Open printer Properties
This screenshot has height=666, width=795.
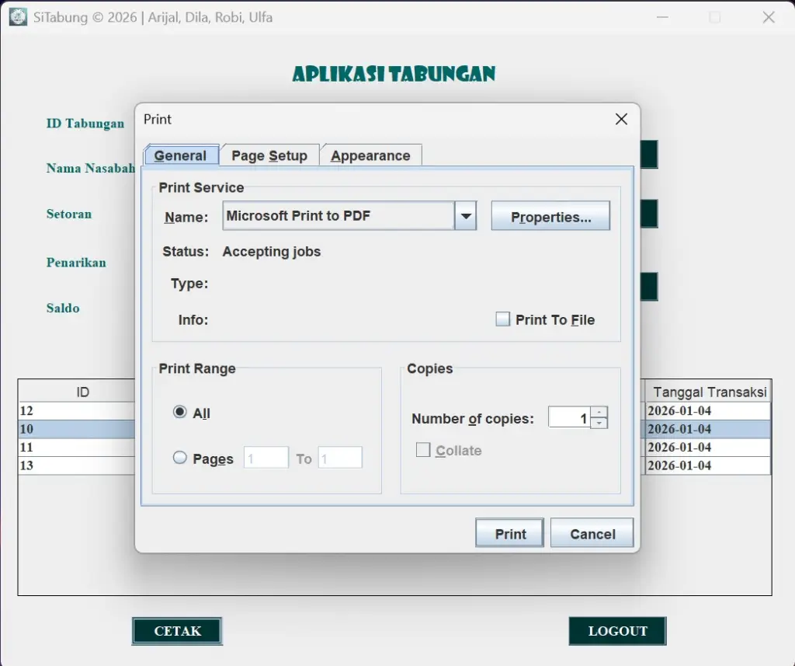point(550,217)
